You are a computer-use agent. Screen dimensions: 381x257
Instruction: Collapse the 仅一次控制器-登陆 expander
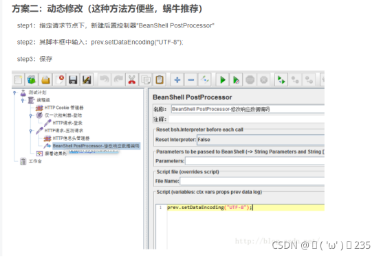point(31,116)
